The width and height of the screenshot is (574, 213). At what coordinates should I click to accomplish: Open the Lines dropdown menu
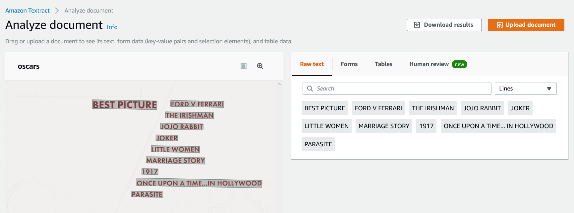pyautogui.click(x=525, y=89)
